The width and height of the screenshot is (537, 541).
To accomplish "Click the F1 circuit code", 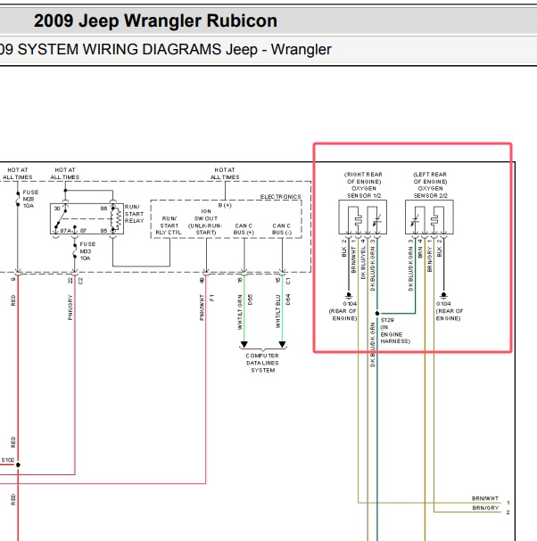I will (x=212, y=298).
